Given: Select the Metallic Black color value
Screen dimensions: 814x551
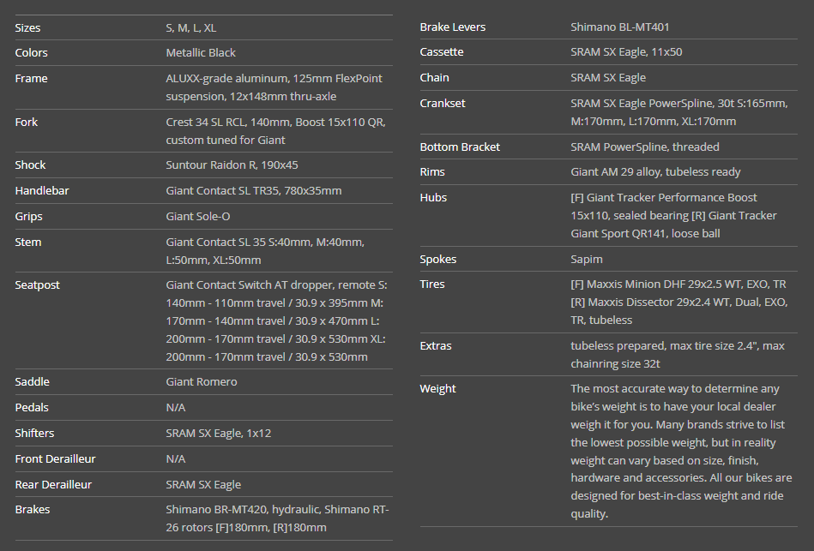Looking at the screenshot, I should [x=201, y=53].
